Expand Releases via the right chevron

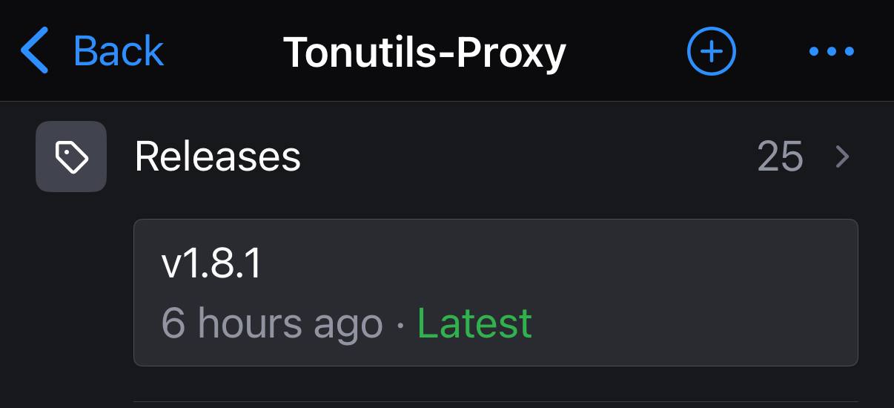842,157
